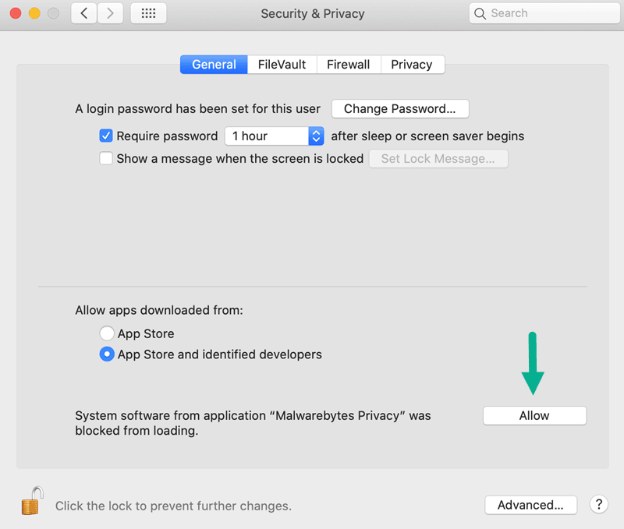
Task: Open help with the question mark button
Action: (598, 504)
